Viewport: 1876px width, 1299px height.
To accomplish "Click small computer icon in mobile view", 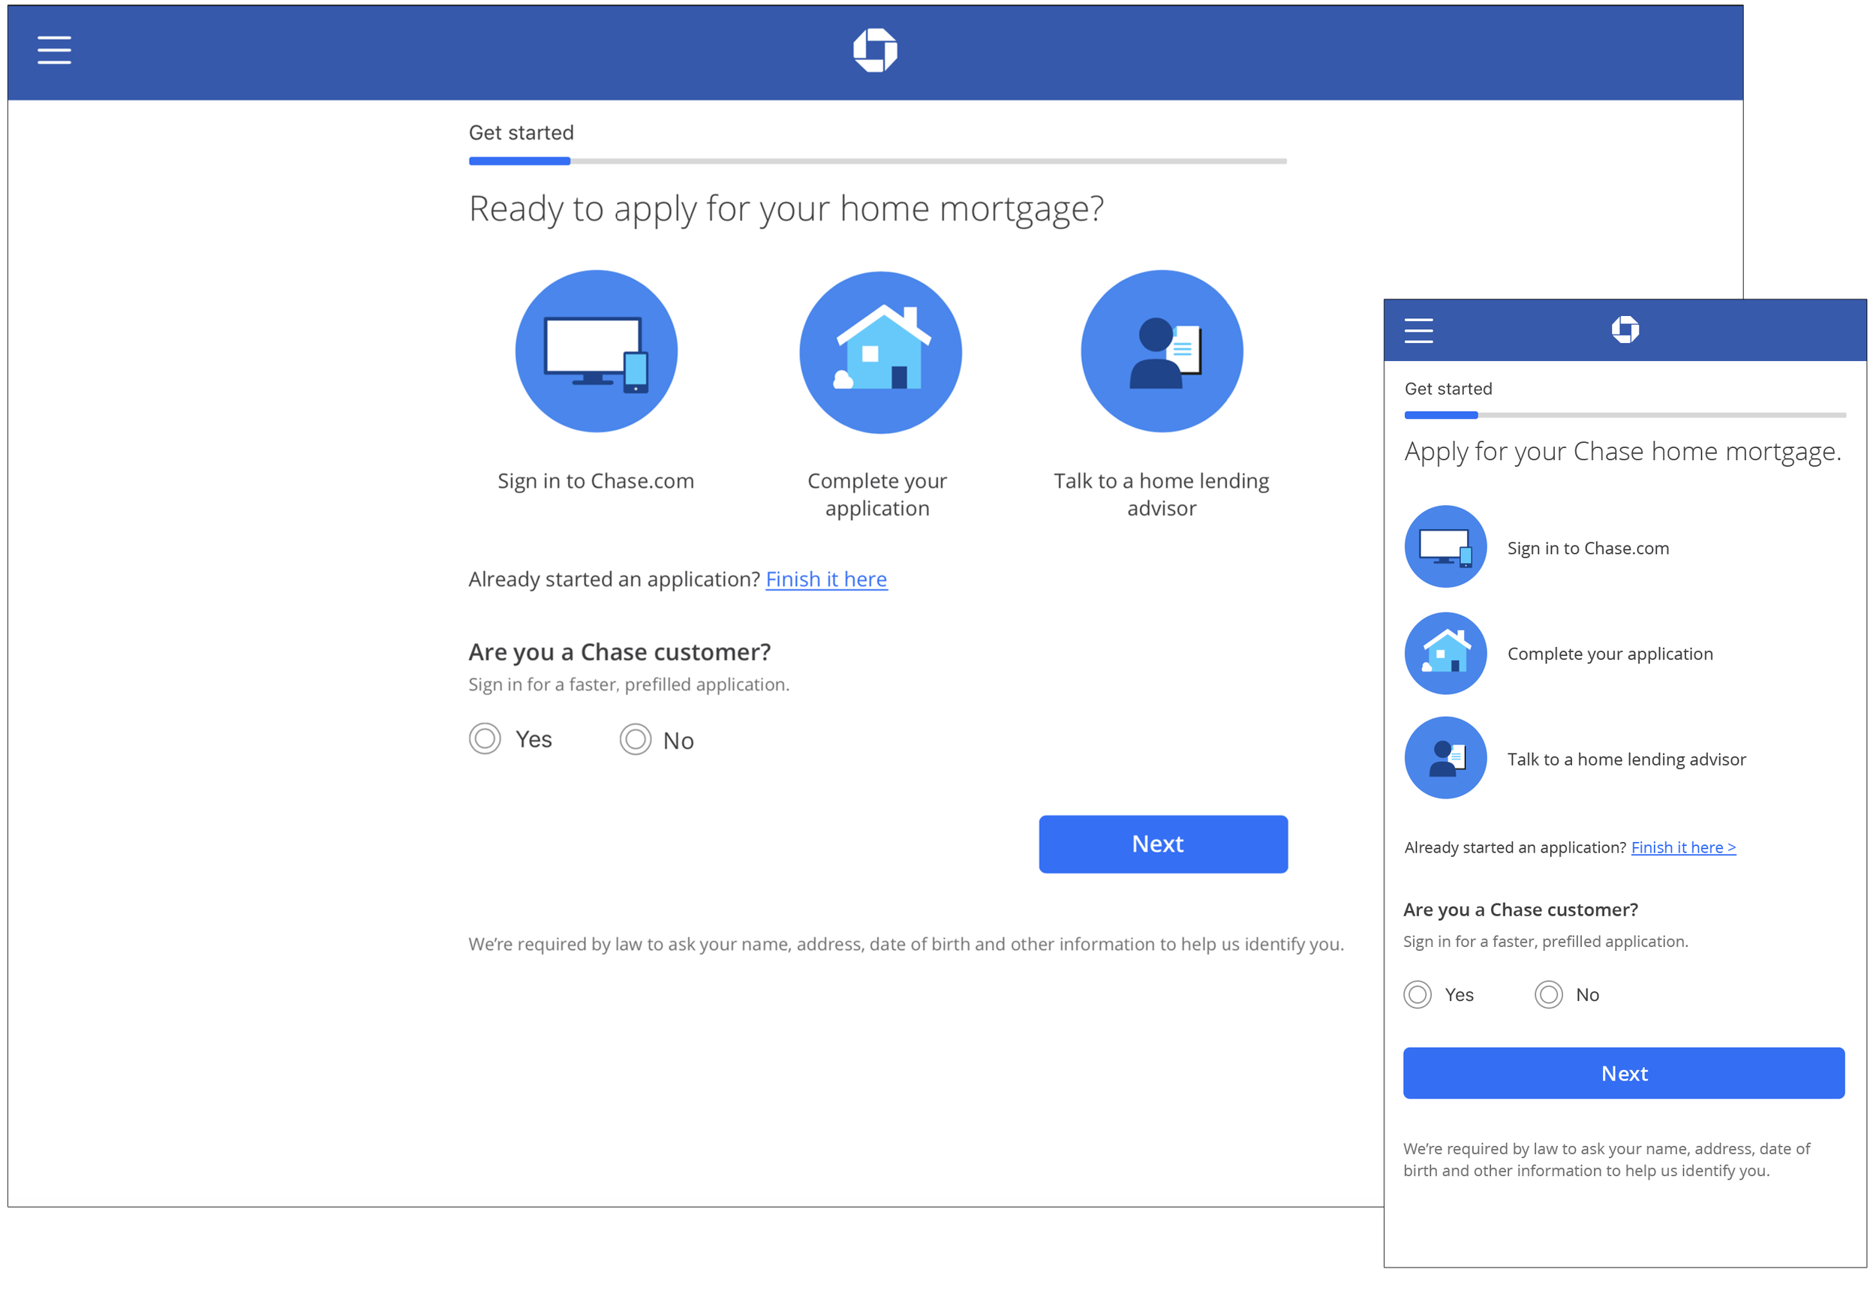I will pyautogui.click(x=1445, y=547).
